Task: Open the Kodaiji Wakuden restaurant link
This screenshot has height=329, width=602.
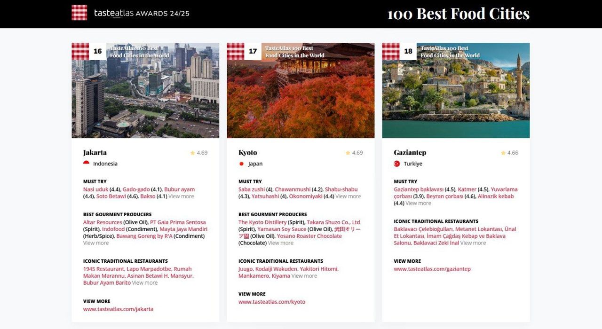Action: pos(277,269)
